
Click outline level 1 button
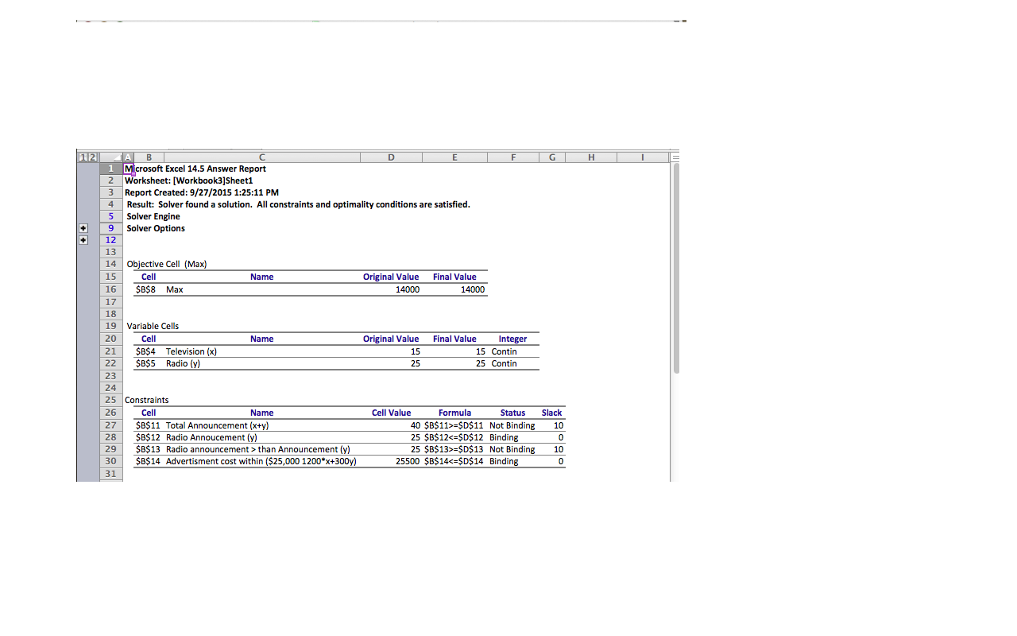click(x=82, y=157)
